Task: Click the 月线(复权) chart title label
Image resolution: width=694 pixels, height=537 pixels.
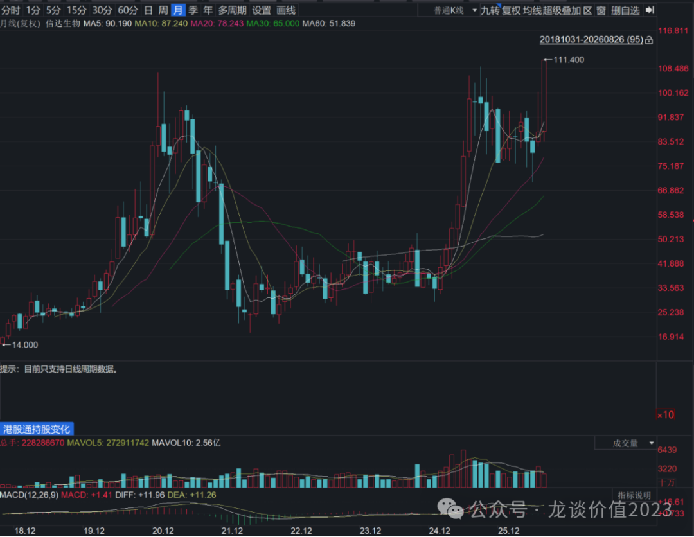Action: pyautogui.click(x=21, y=23)
